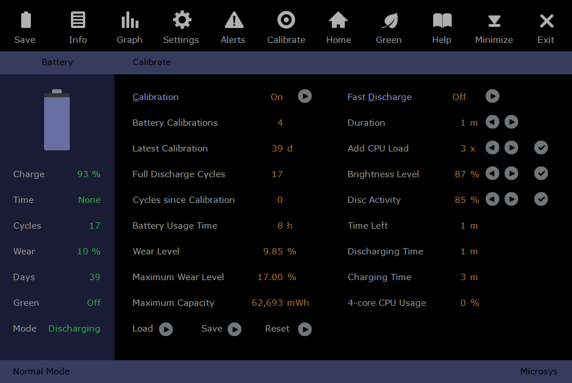Click the Full Discharge Cycles label
Image resolution: width=572 pixels, height=383 pixels.
178,174
